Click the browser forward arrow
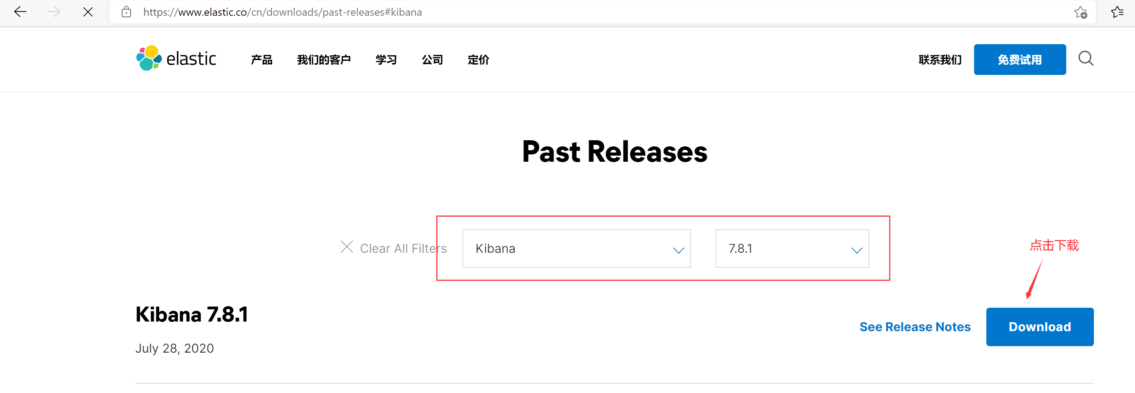The image size is (1135, 393). tap(54, 12)
